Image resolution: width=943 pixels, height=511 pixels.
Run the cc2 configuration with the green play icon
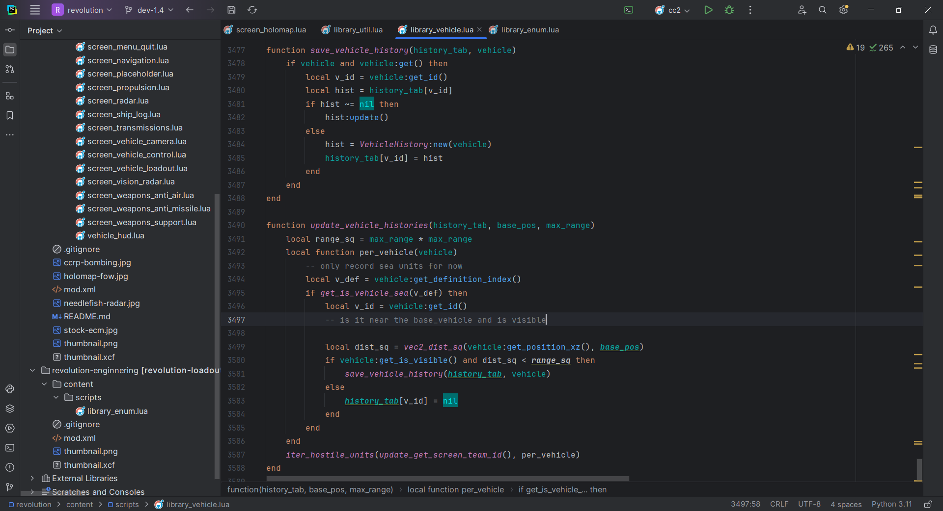pyautogui.click(x=708, y=10)
